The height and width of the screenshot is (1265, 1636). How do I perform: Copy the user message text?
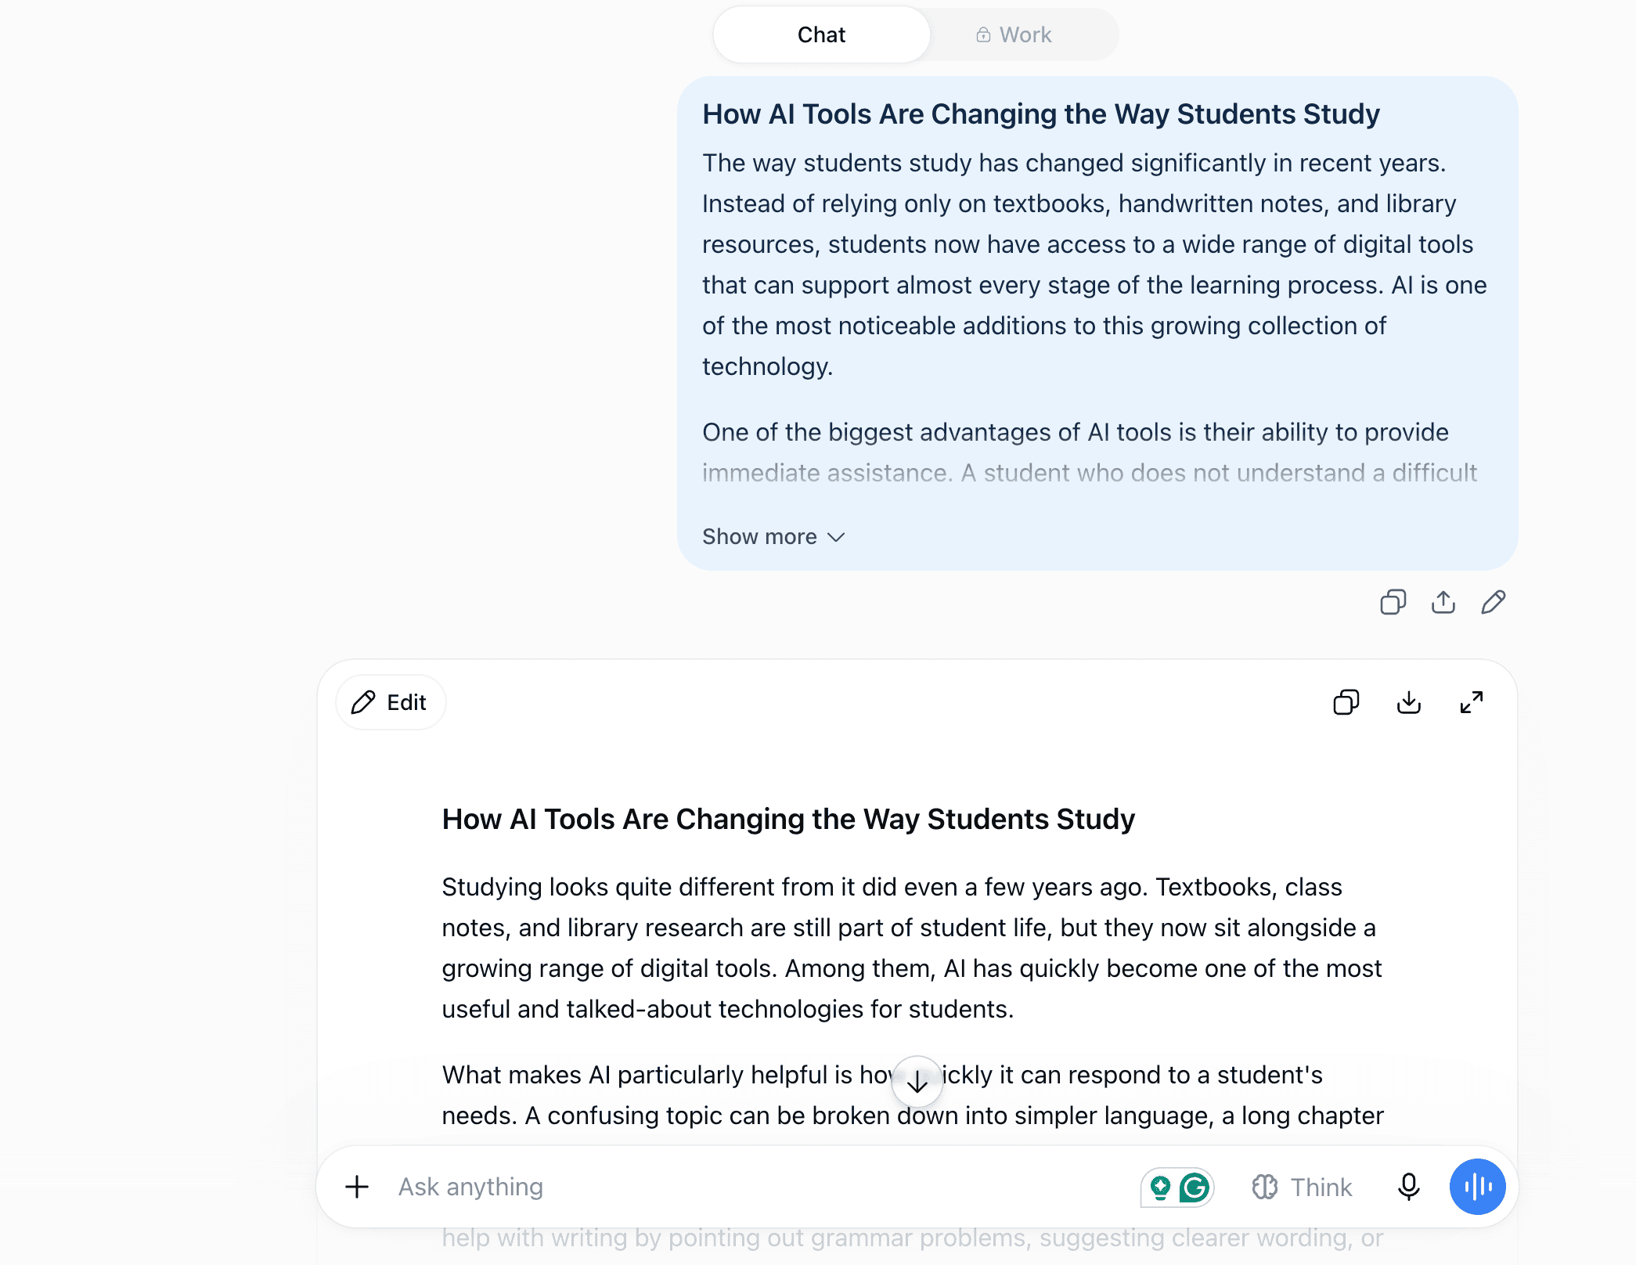pyautogui.click(x=1393, y=602)
